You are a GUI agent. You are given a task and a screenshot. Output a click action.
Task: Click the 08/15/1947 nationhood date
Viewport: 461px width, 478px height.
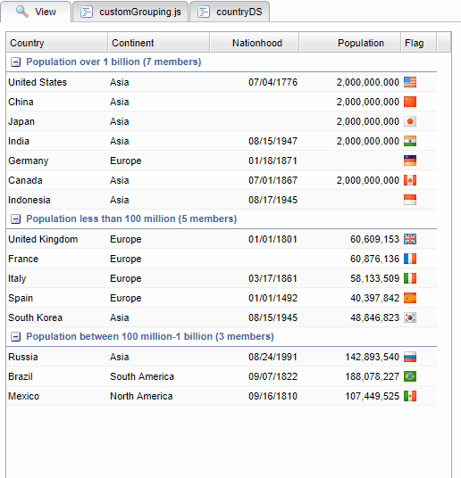pos(272,141)
